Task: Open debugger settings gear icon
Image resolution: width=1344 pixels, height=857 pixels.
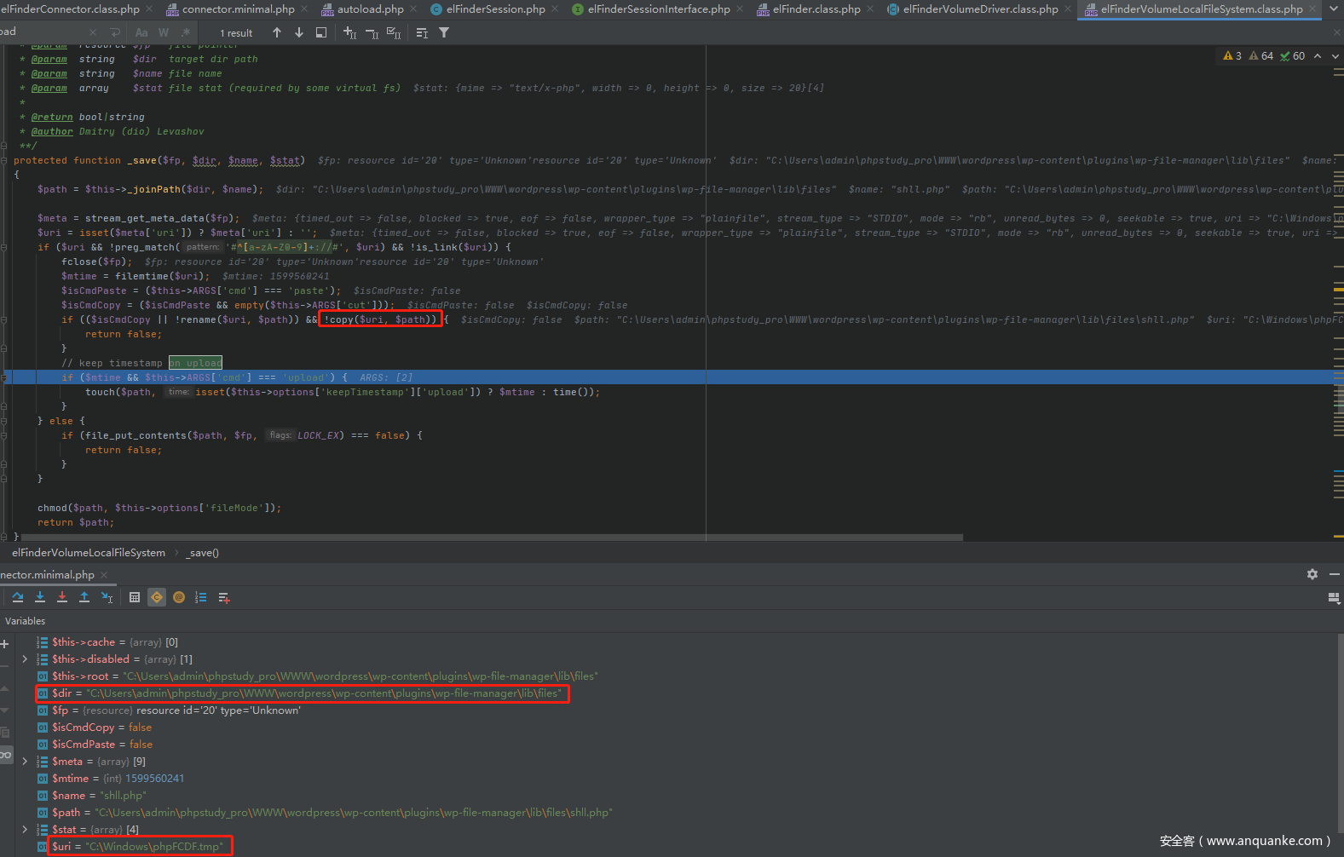Action: pyautogui.click(x=1312, y=574)
